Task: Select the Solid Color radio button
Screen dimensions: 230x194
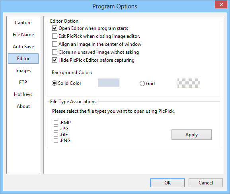Action: (54, 83)
